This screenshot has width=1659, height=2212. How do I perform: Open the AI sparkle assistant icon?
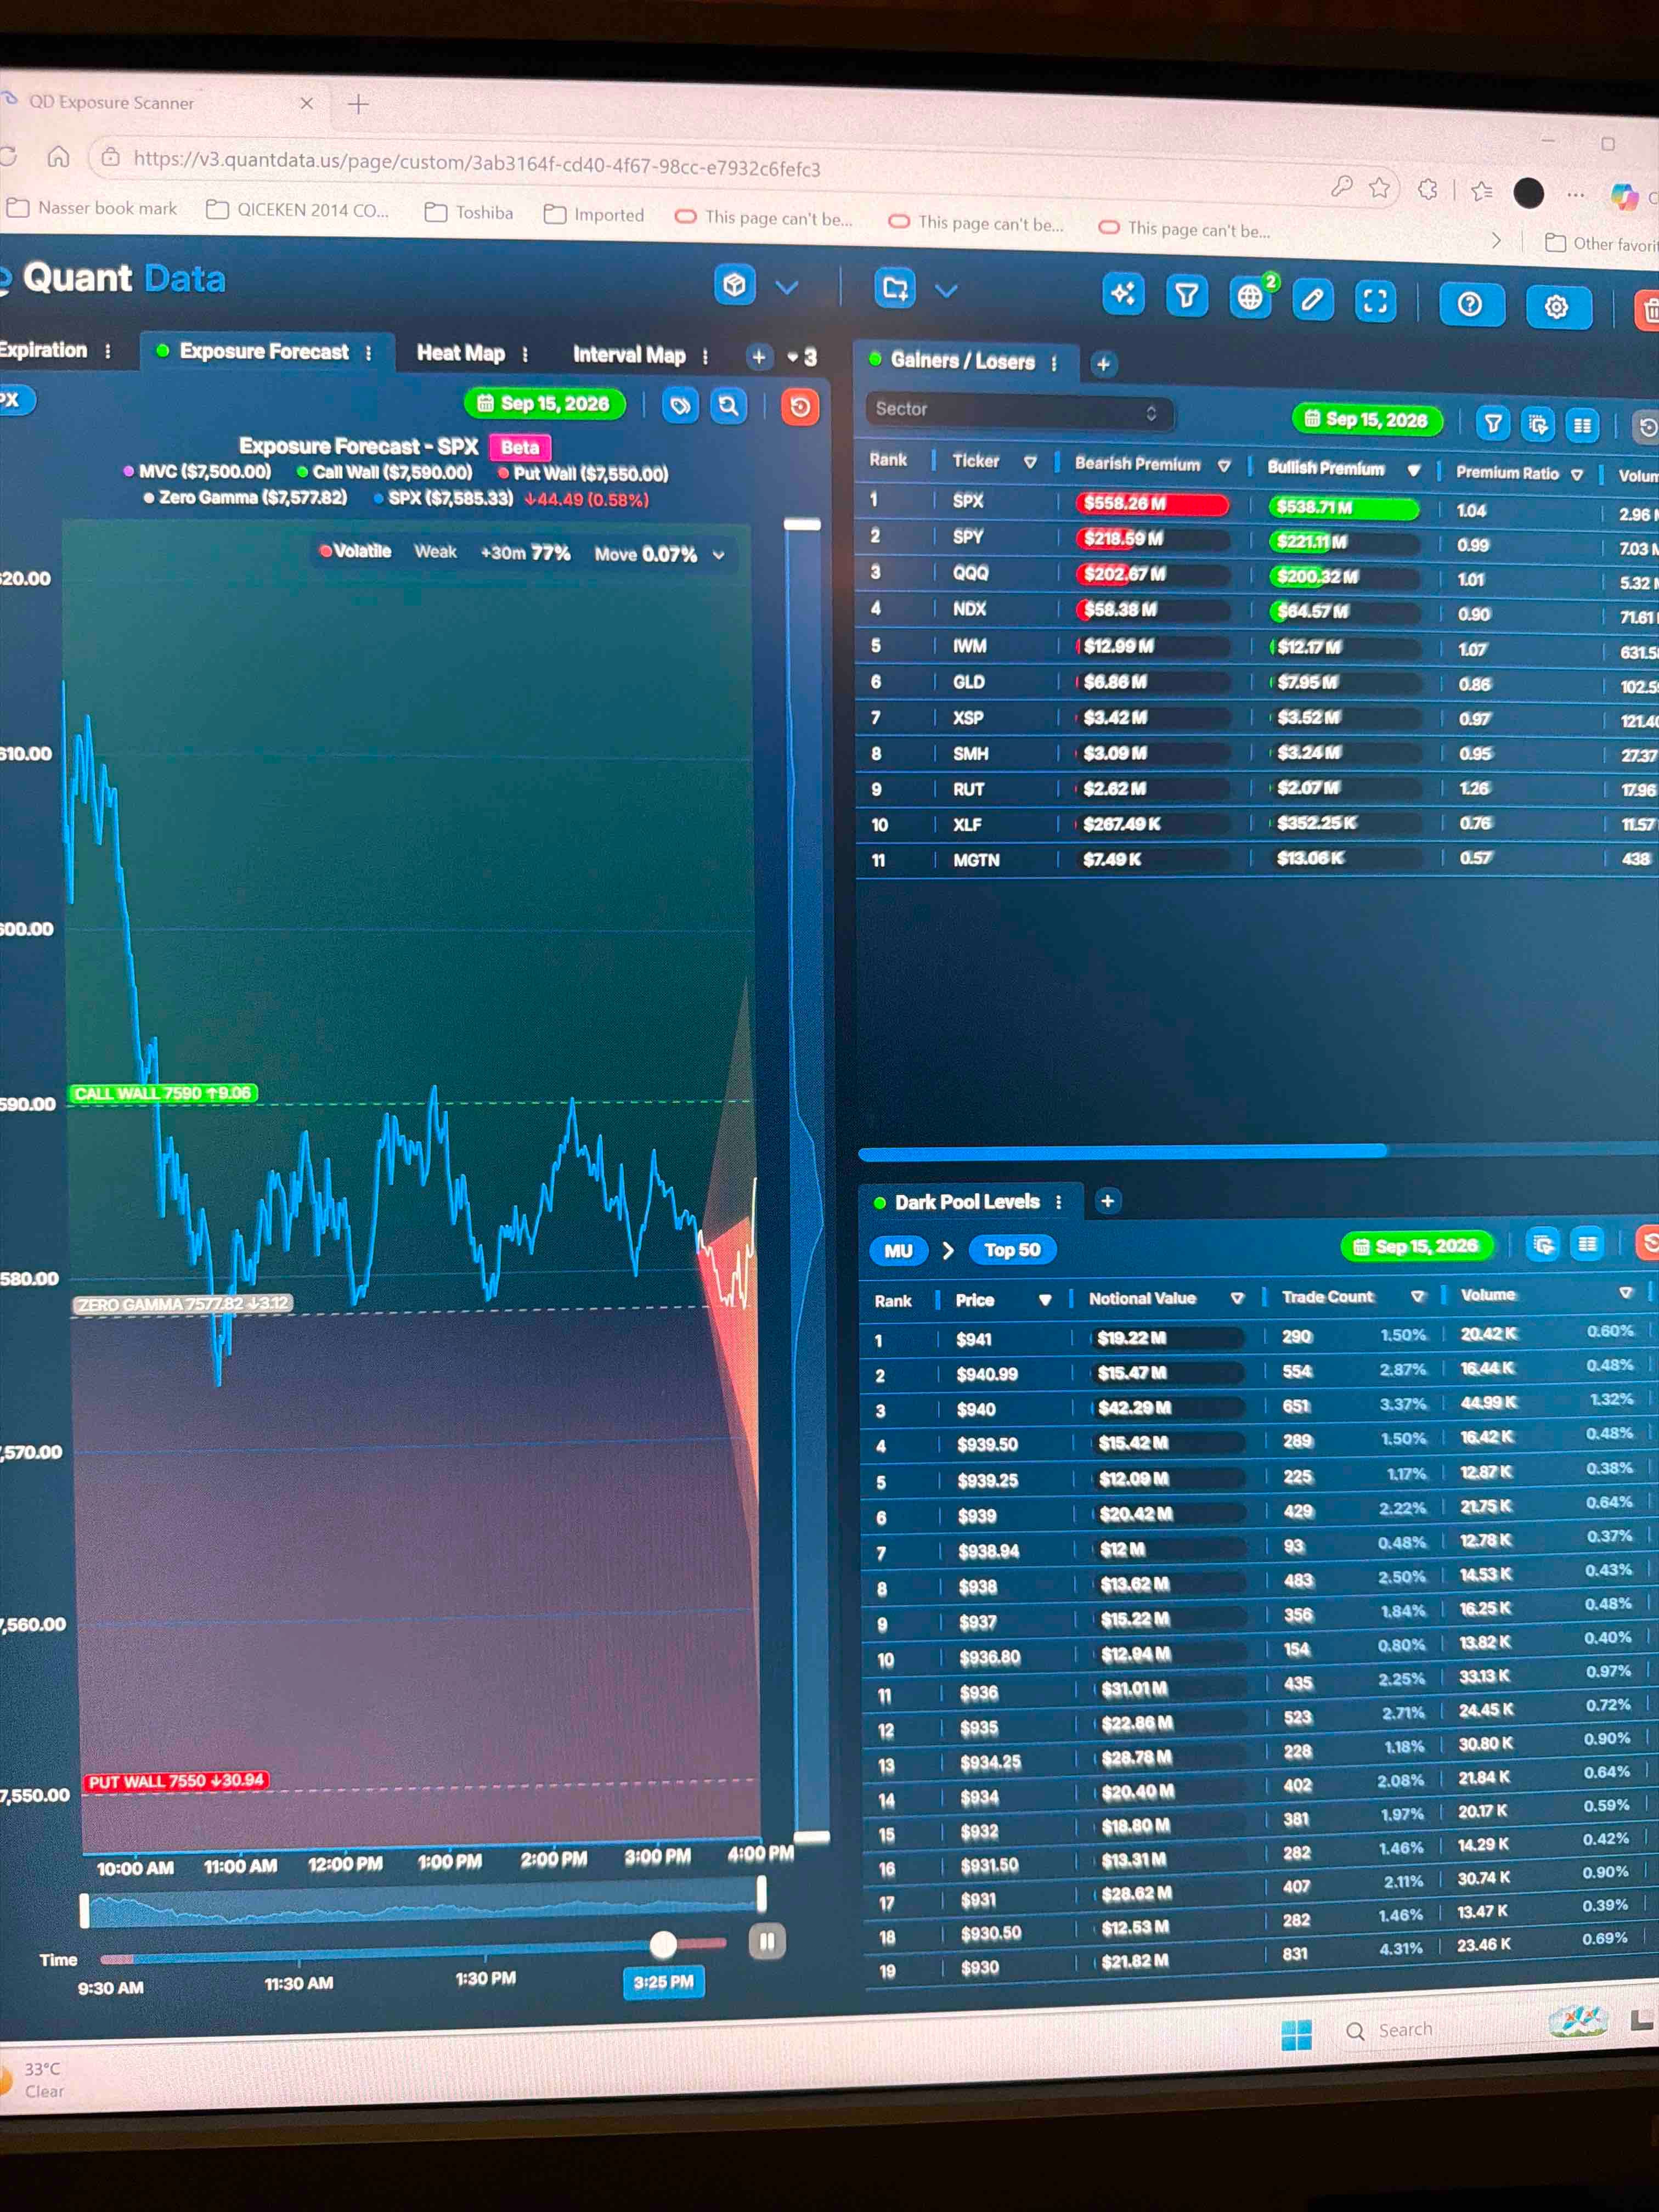[x=1123, y=294]
